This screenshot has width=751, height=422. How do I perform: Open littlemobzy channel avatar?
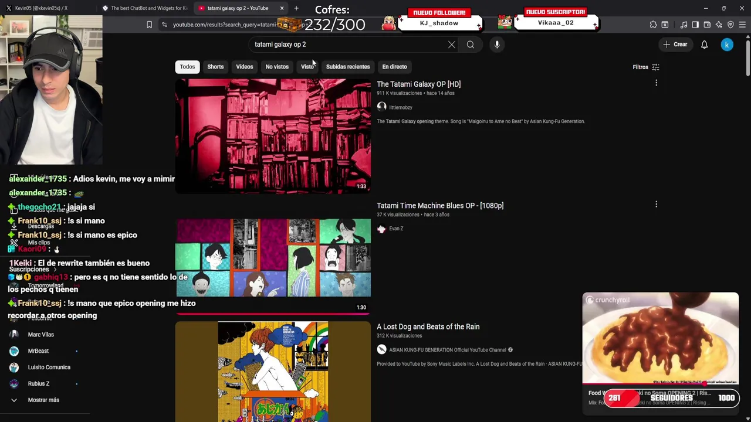click(381, 107)
